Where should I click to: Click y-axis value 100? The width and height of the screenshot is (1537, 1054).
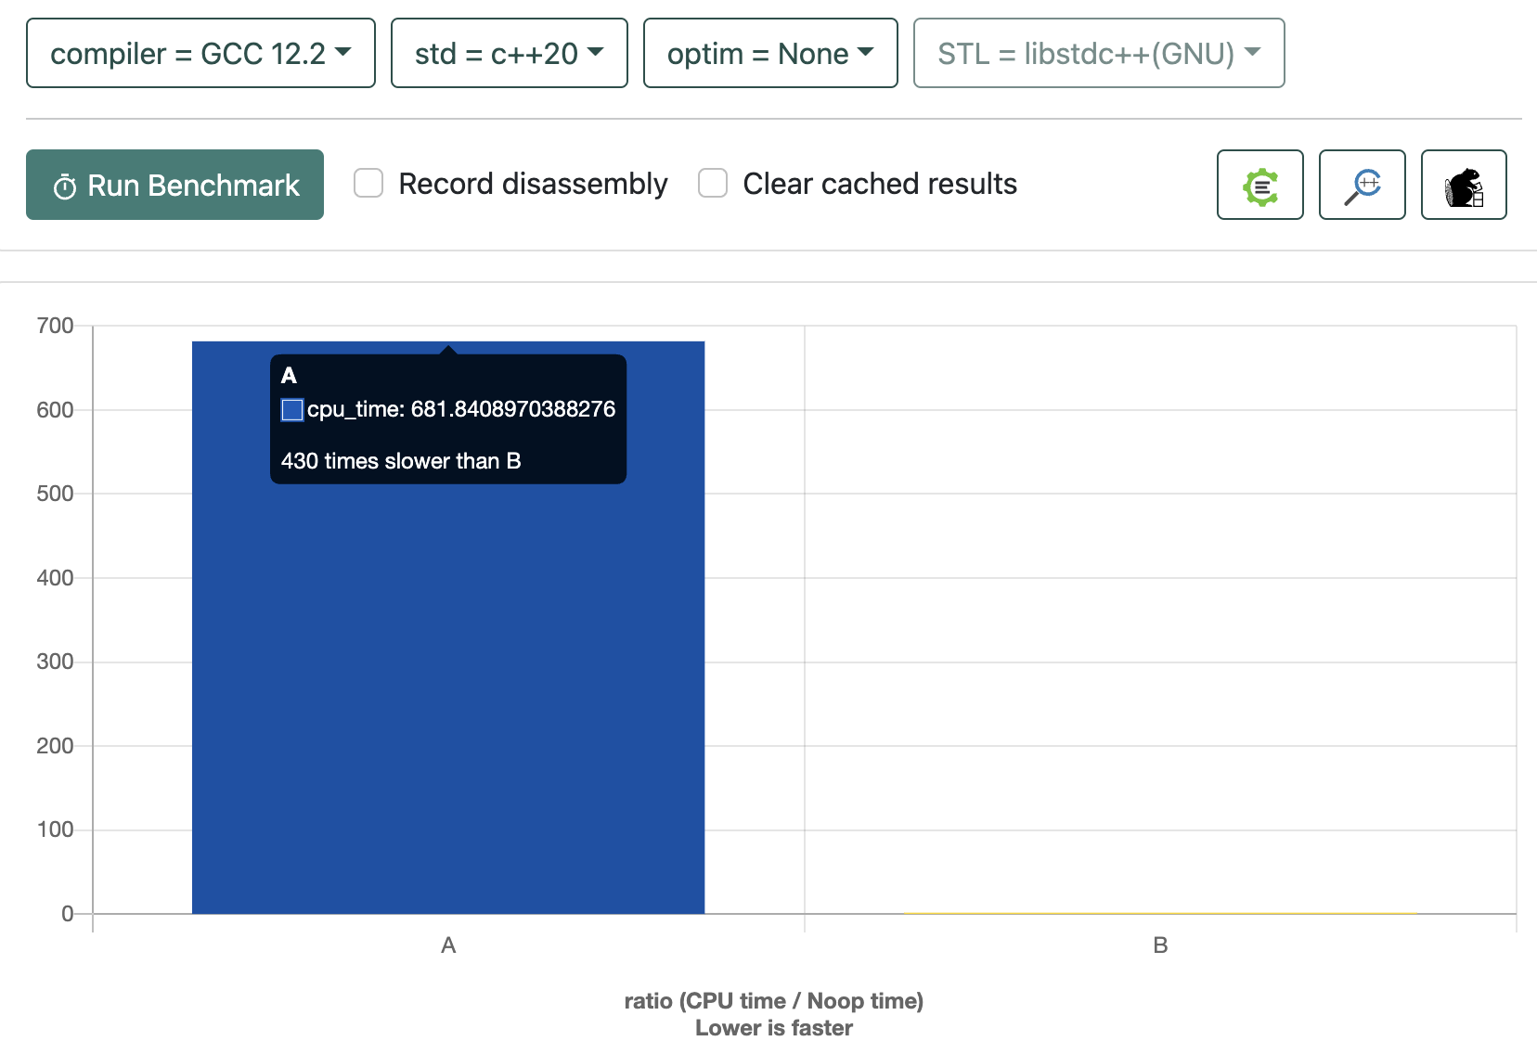tap(55, 829)
